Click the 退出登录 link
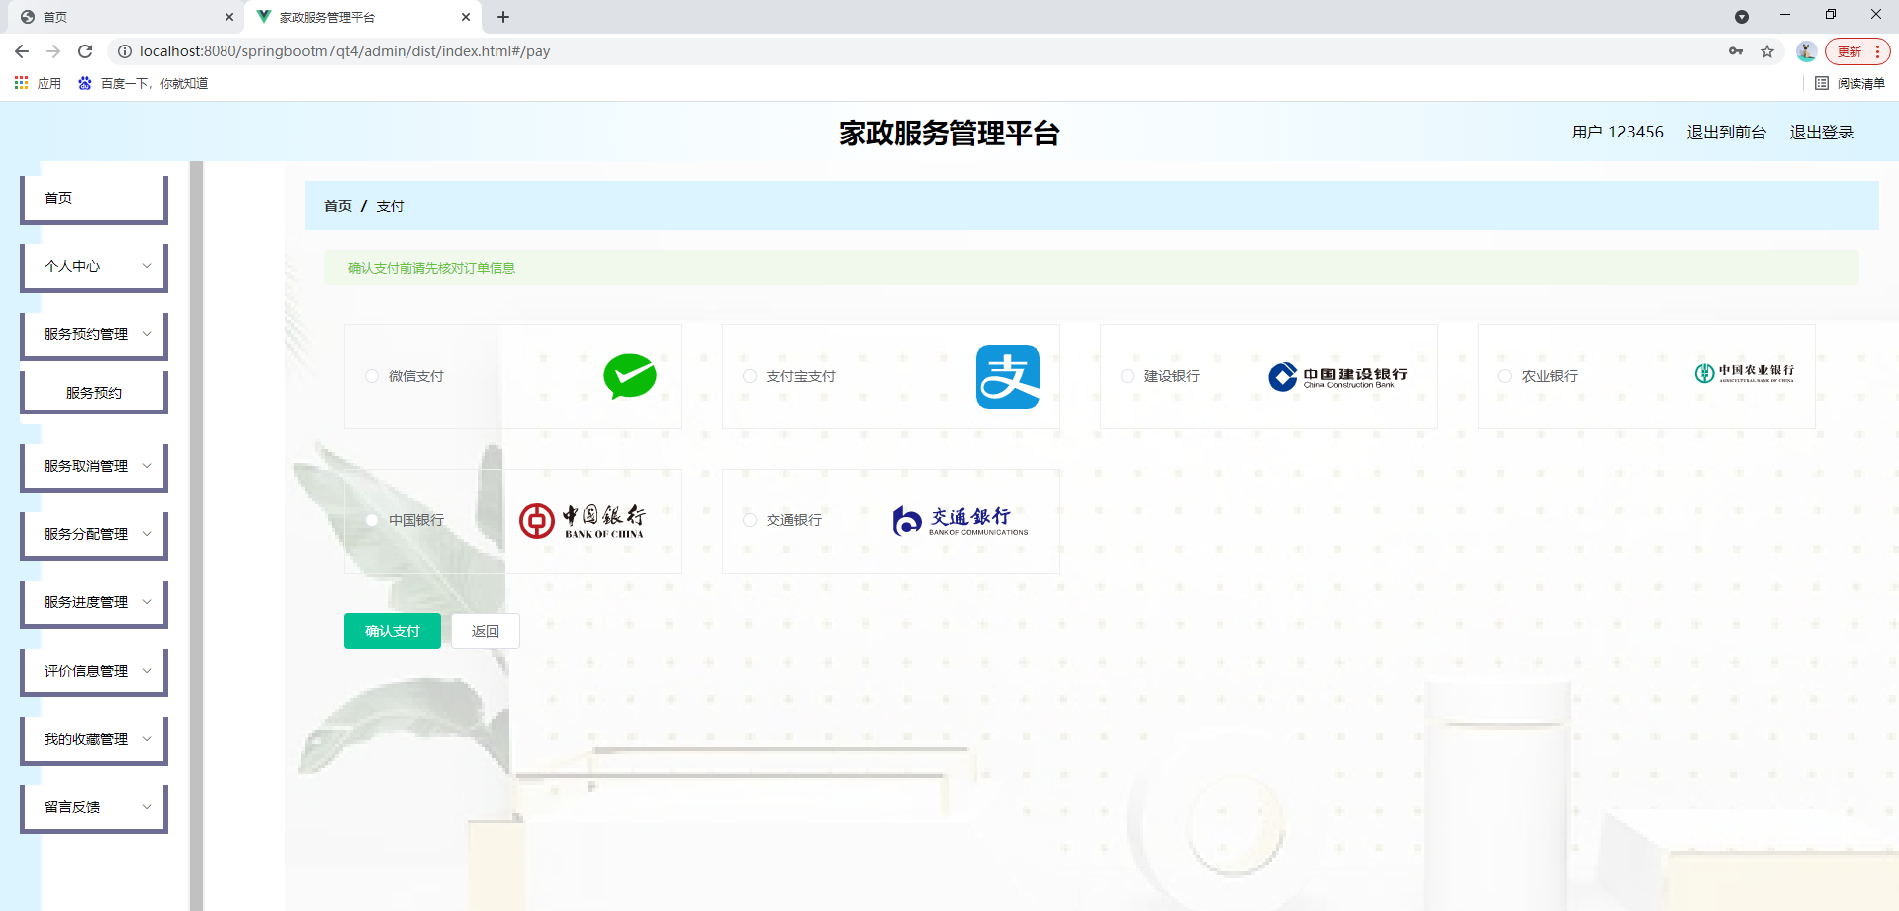 (1822, 132)
